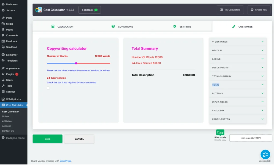Viewport: 275px width, 165px height.
Task: Open Orders submenu item
Action: point(6,117)
